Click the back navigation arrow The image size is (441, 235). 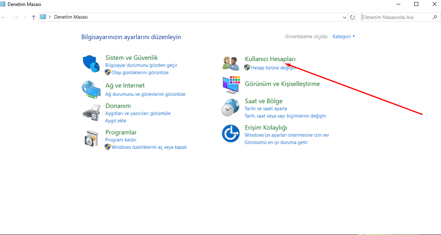click(4, 18)
